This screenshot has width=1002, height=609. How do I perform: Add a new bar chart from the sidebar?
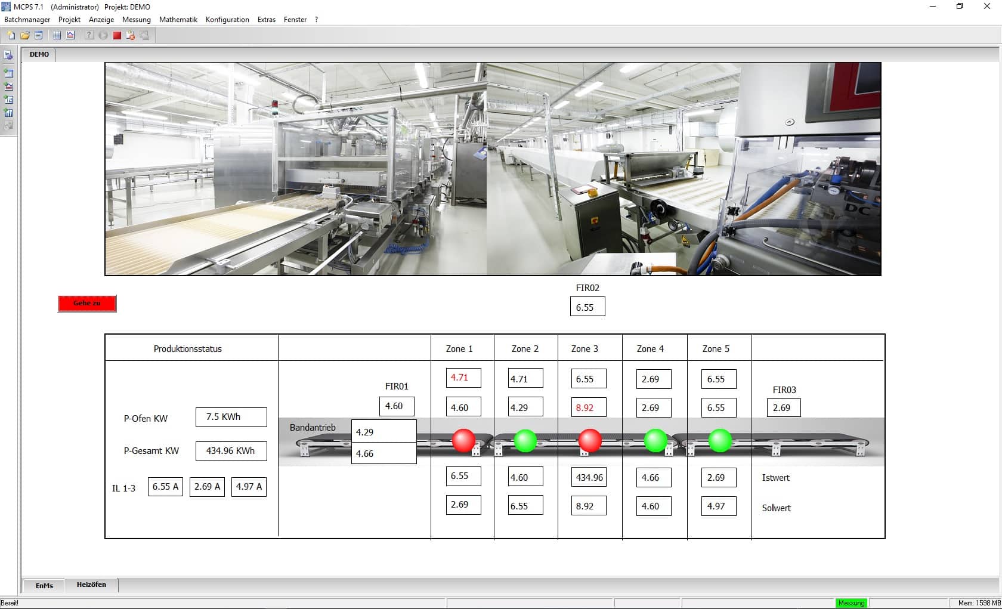(x=8, y=113)
